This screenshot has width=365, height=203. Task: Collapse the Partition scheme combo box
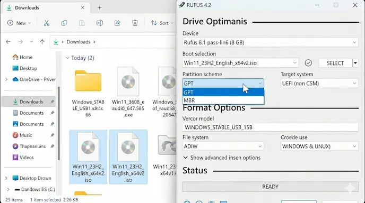pos(223,84)
